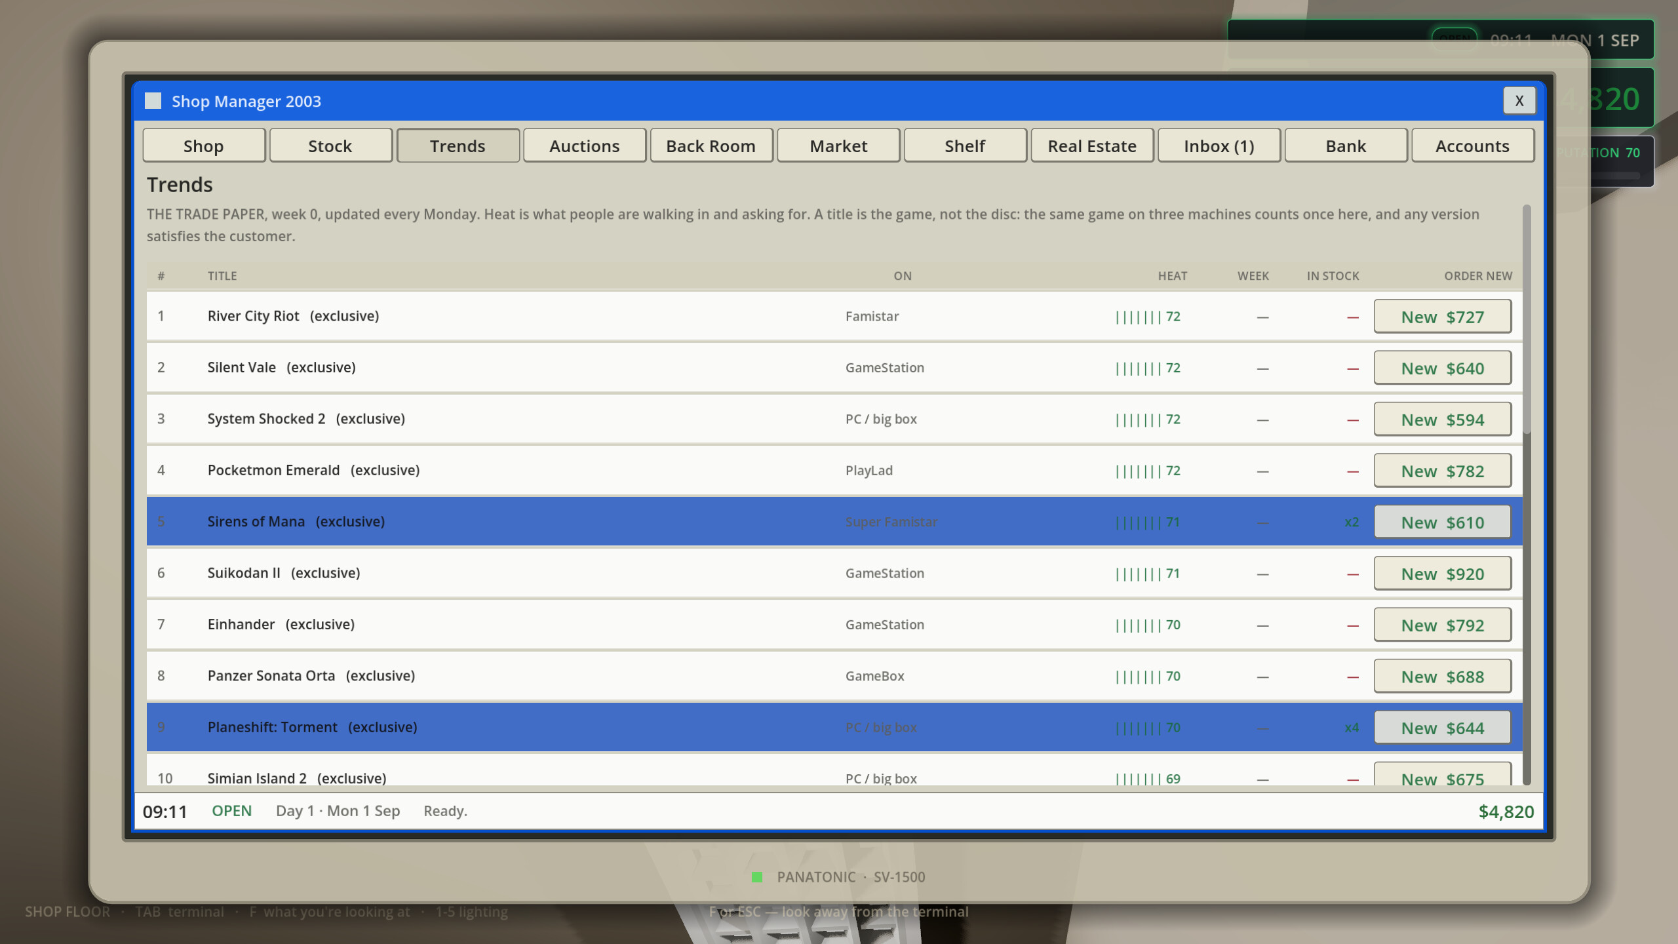Click the Trends list vertical scrollbar

(1527, 319)
